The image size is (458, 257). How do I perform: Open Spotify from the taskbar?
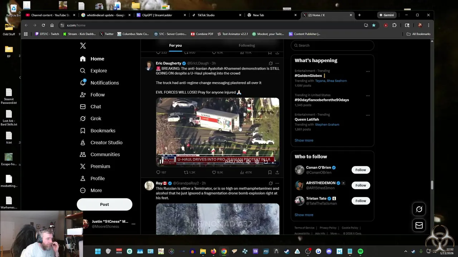360,251
